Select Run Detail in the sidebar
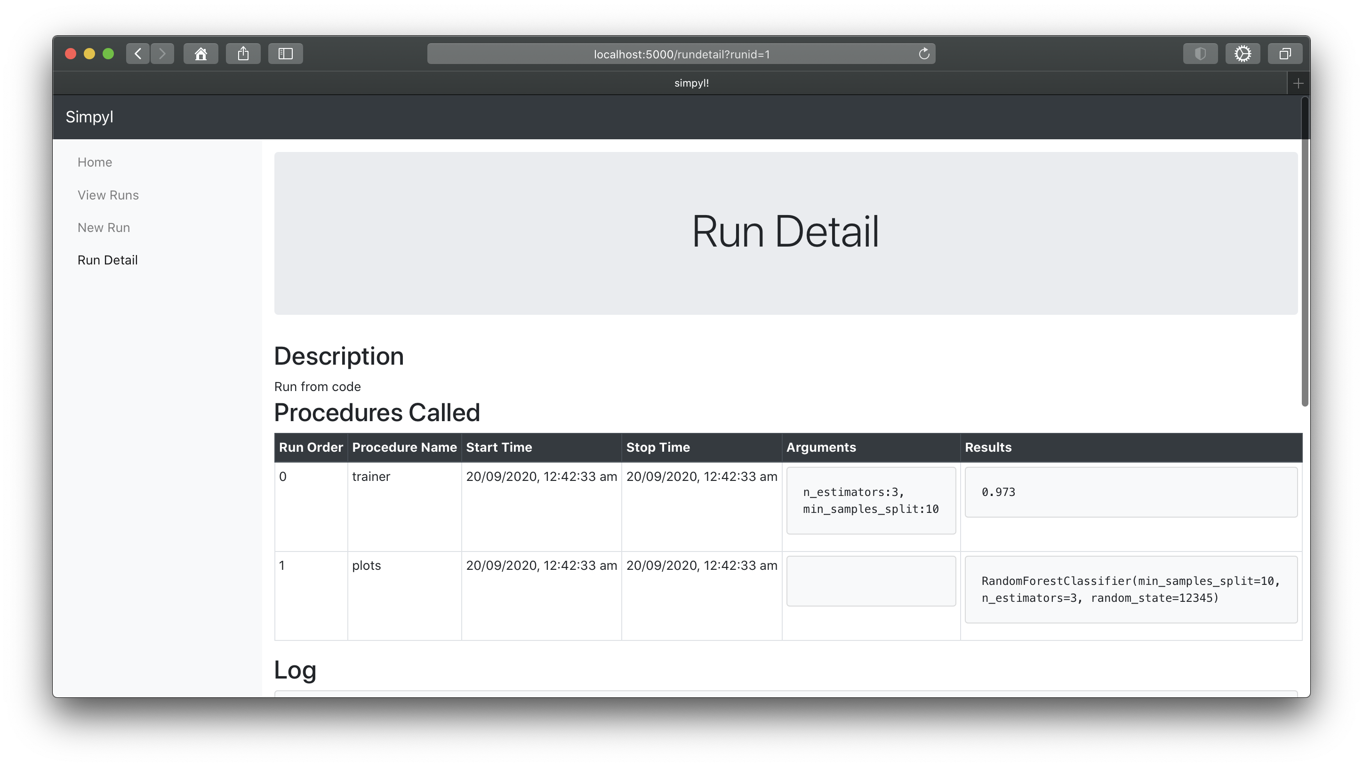 (x=107, y=260)
